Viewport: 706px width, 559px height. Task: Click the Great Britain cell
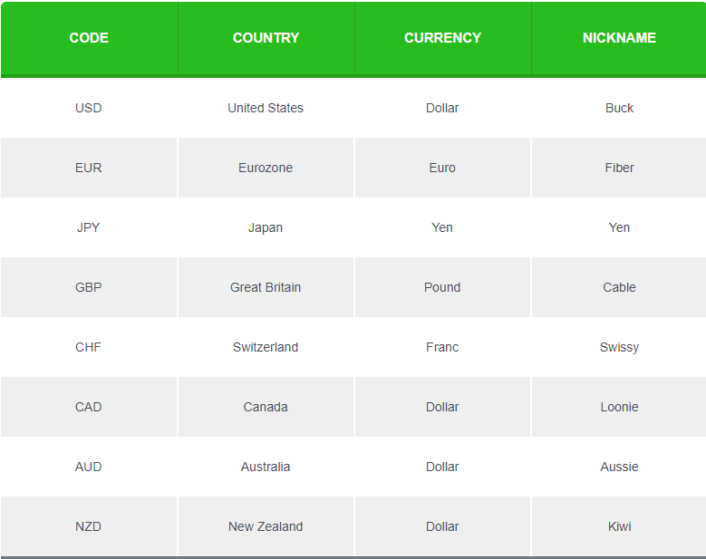266,287
